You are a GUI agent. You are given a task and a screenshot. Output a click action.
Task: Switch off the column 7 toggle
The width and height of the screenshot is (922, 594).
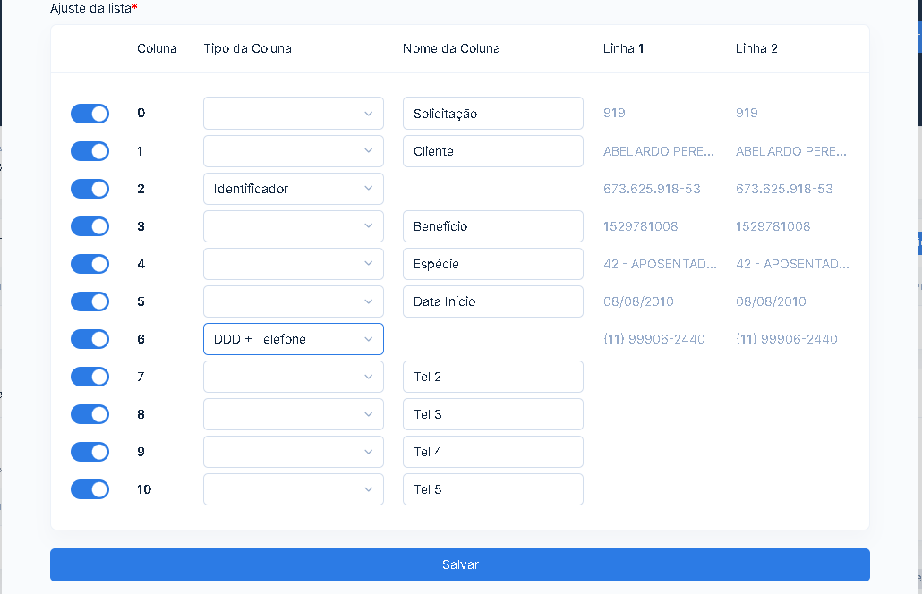90,377
